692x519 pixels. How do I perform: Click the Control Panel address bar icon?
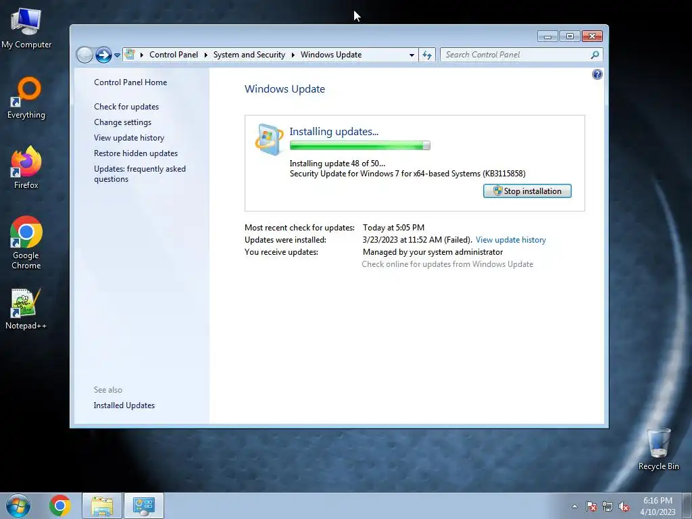click(x=130, y=54)
